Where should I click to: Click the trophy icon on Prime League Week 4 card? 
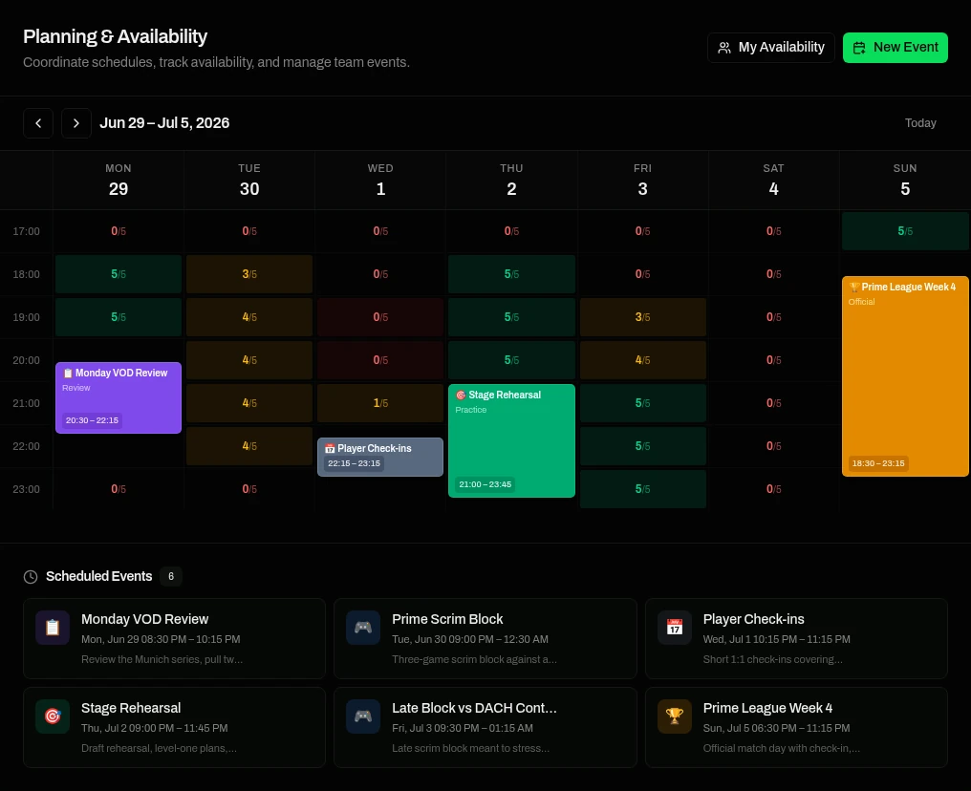pos(675,716)
